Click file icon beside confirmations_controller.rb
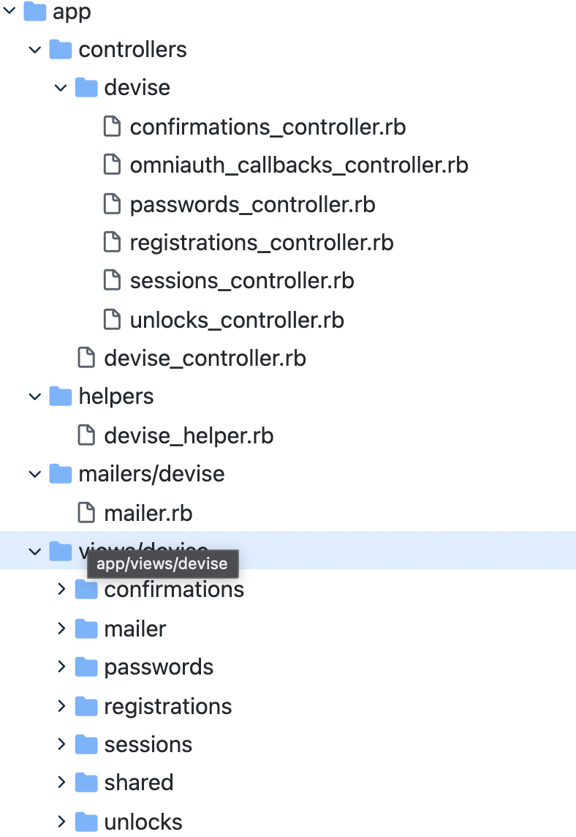Screen dimensions: 576x837 pyautogui.click(x=112, y=127)
